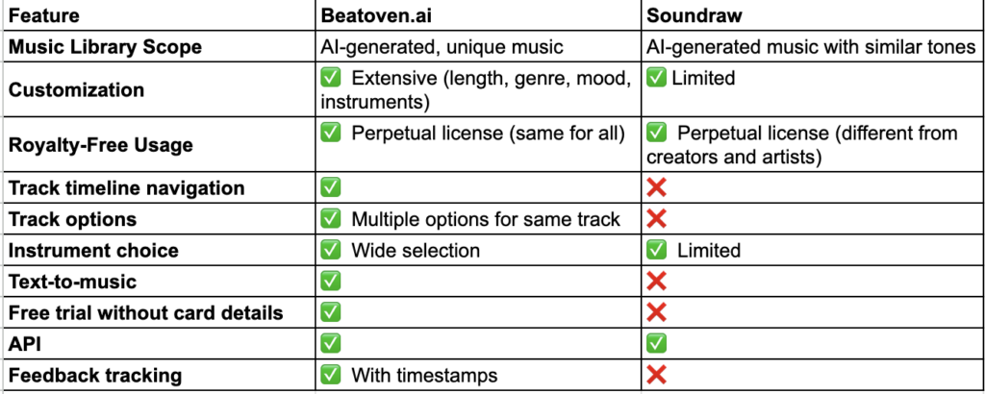Click Beatoven.ai's checkmark for Track timeline navigation
Screen dimensions: 985x394
[x=331, y=188]
